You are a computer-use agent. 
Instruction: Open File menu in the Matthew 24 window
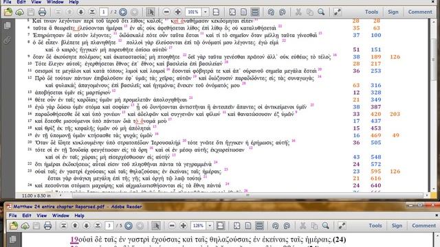point(12,215)
